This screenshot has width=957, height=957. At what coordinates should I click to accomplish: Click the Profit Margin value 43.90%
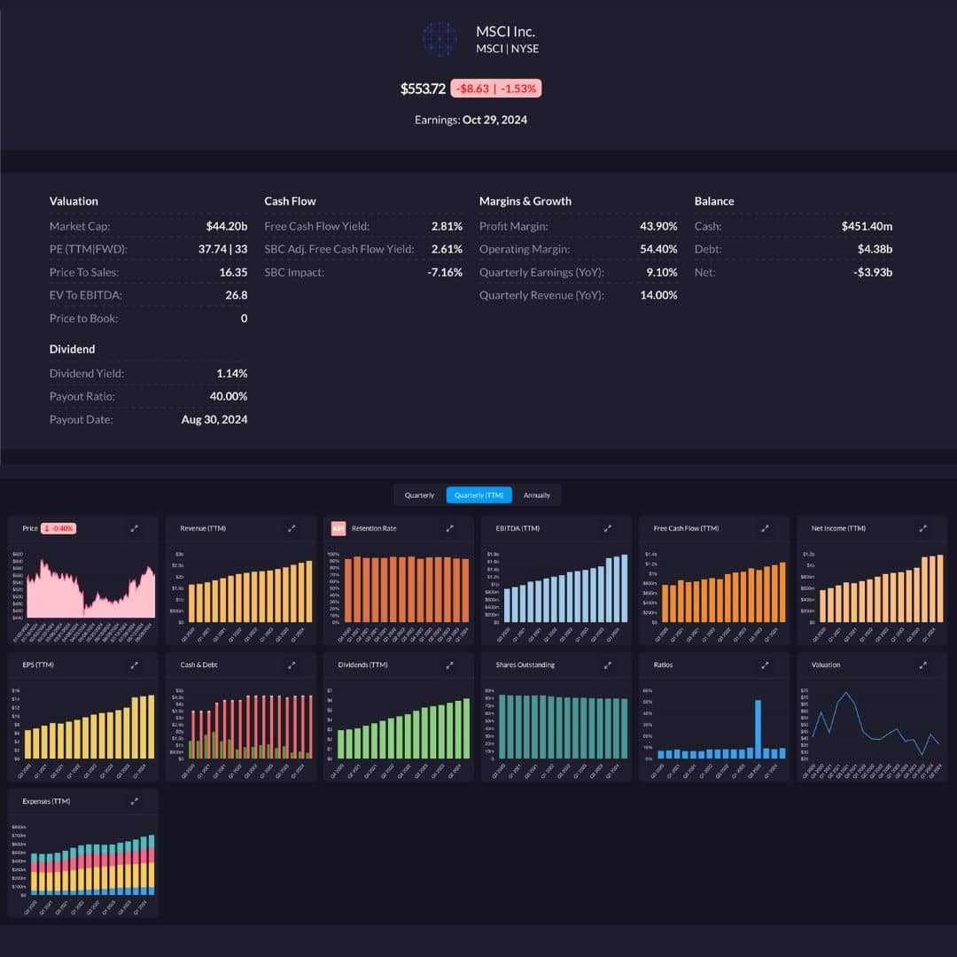[658, 227]
